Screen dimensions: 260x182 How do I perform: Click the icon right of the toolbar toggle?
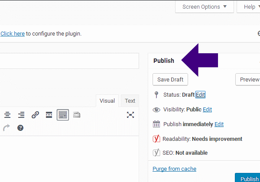click(77, 115)
